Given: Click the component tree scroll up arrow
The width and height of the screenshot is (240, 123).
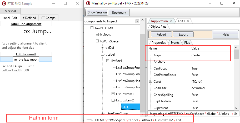Looking at the screenshot, I should point(142,20).
